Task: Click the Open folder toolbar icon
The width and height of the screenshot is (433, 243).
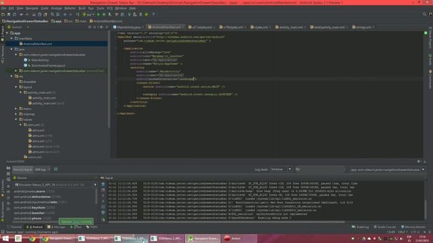Action: pyautogui.click(x=3, y=14)
